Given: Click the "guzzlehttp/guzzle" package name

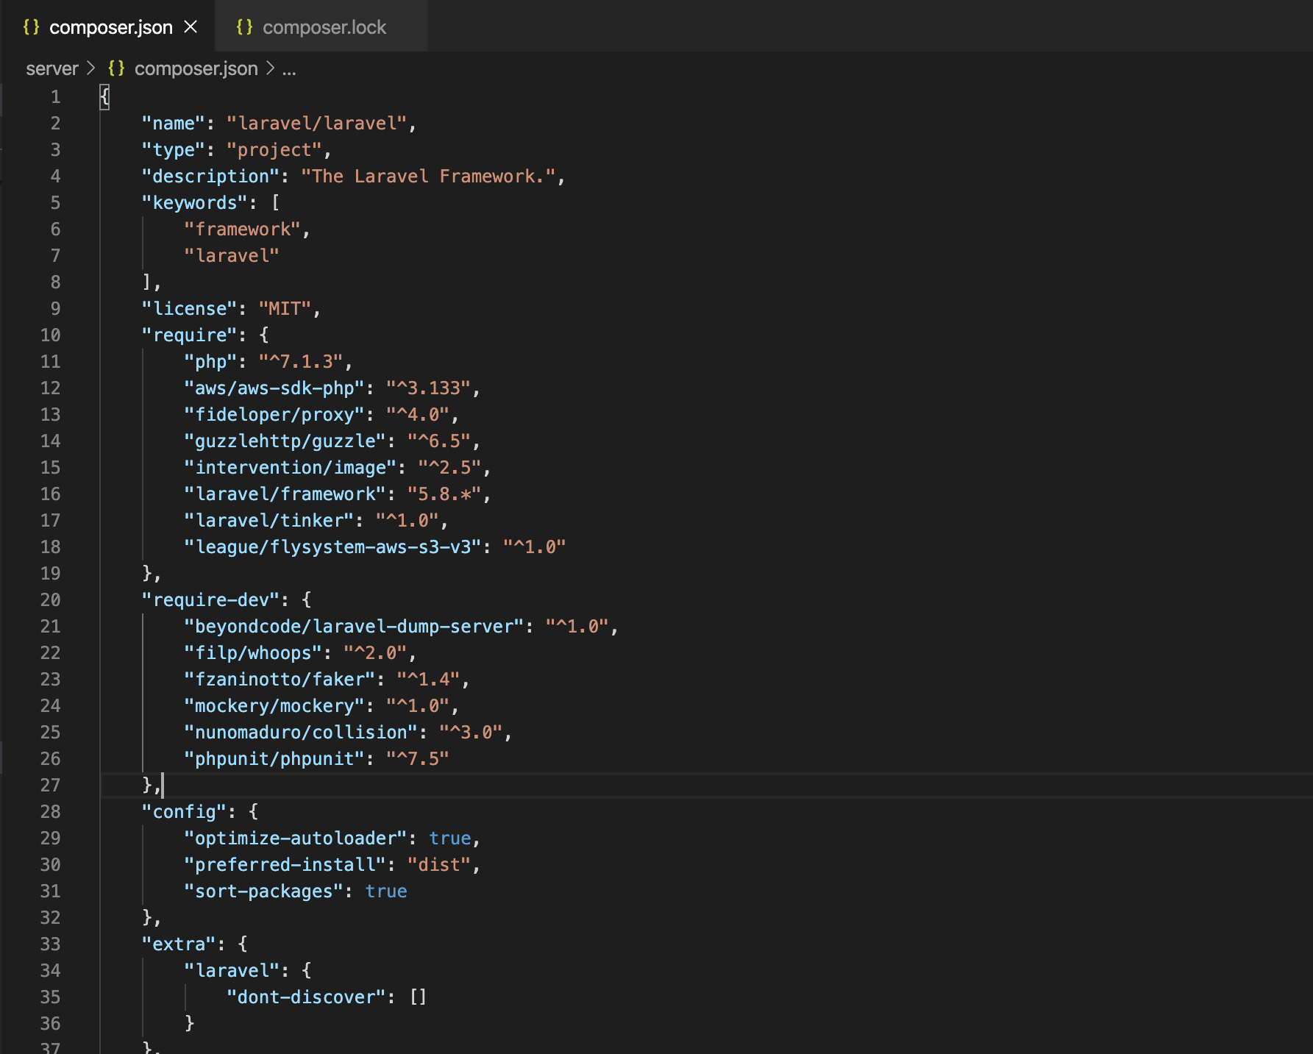Looking at the screenshot, I should 285,441.
